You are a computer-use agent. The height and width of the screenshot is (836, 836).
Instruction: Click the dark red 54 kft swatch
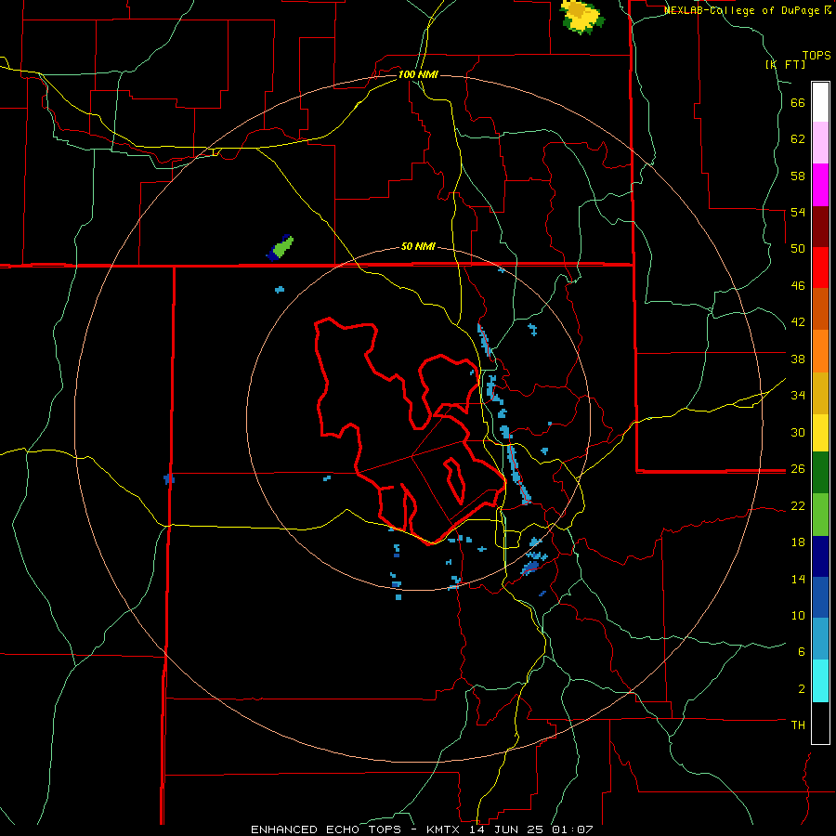pos(820,227)
